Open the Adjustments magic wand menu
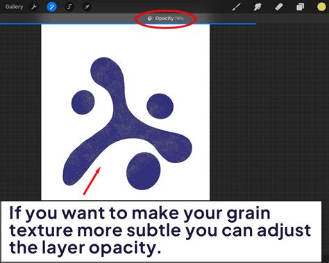This screenshot has height=263, width=329. (x=51, y=7)
